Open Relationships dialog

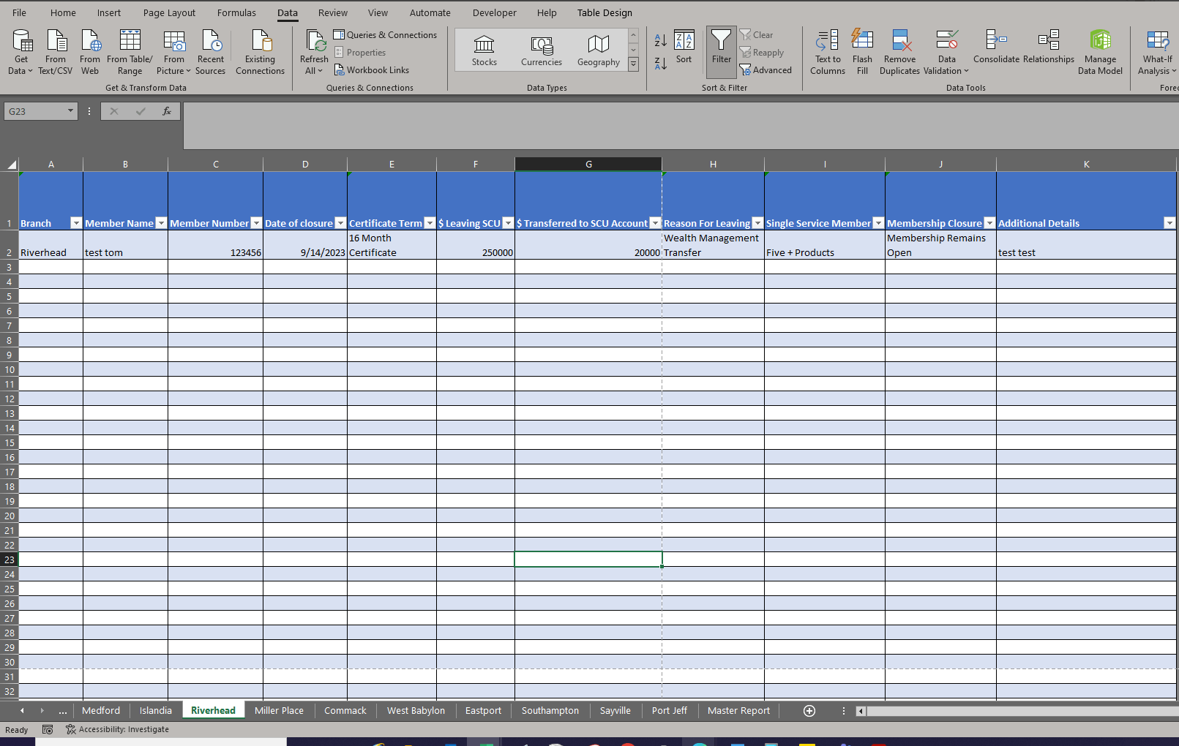click(x=1049, y=48)
